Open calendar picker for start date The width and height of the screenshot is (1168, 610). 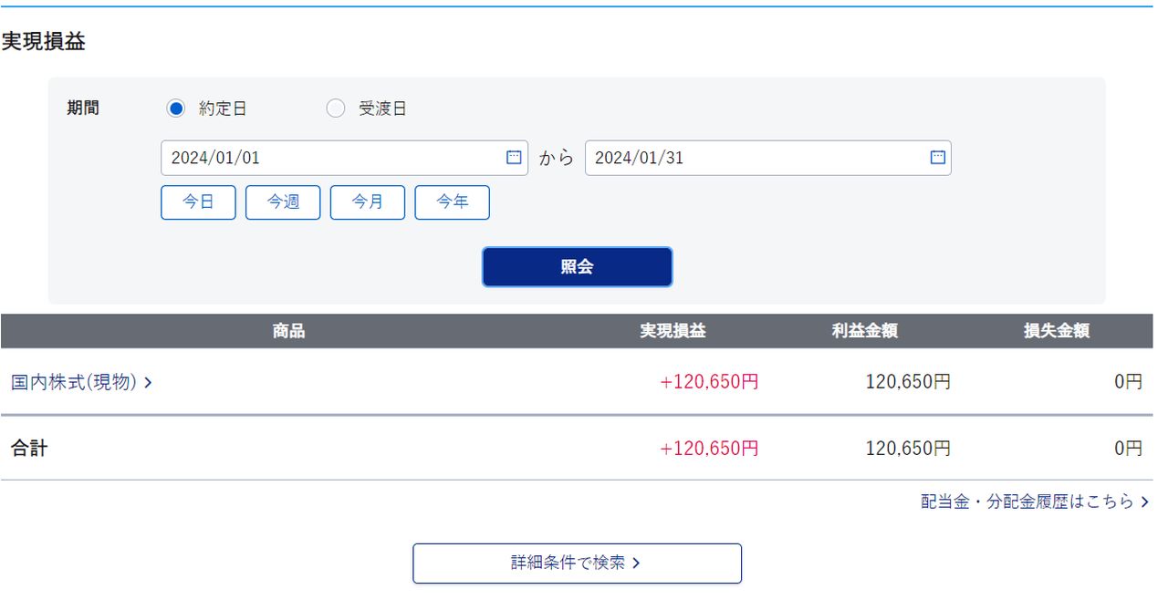514,158
